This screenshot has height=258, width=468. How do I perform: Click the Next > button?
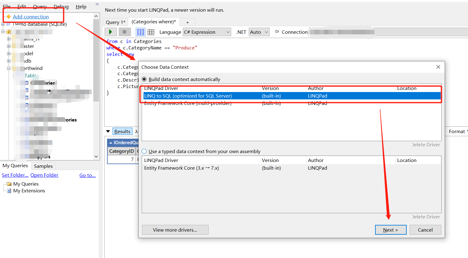coord(391,230)
